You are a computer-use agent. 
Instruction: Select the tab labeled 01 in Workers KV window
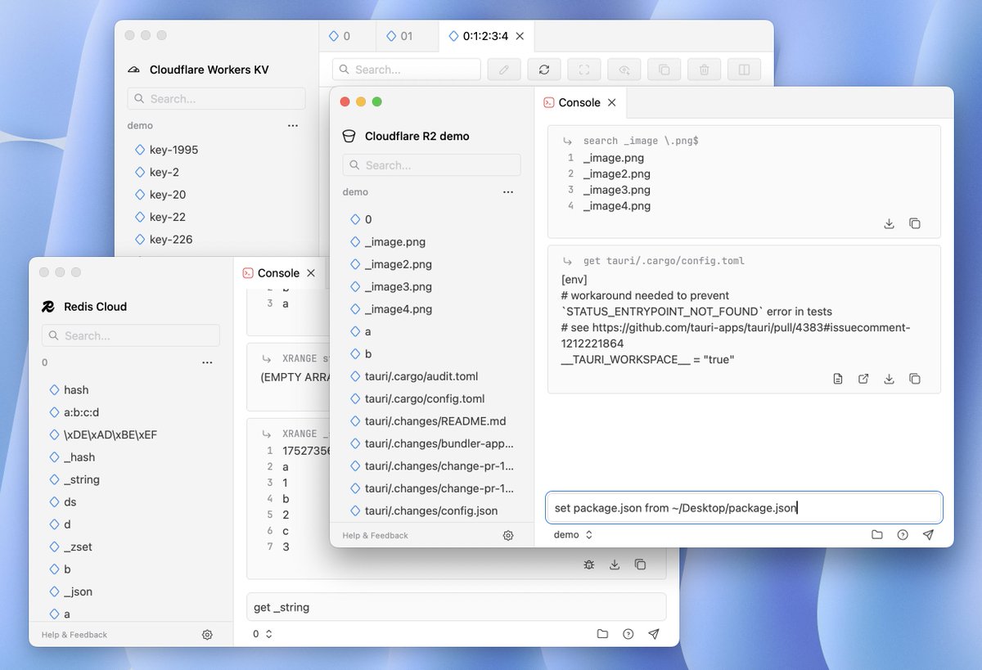point(407,36)
